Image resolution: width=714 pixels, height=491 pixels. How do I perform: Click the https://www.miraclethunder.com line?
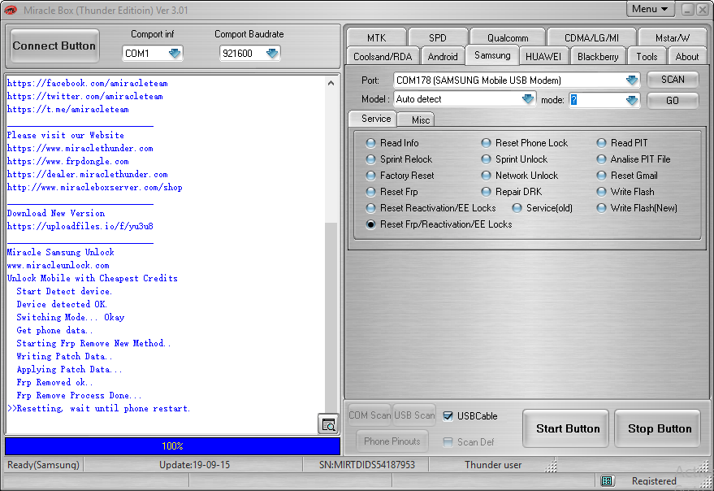point(80,149)
